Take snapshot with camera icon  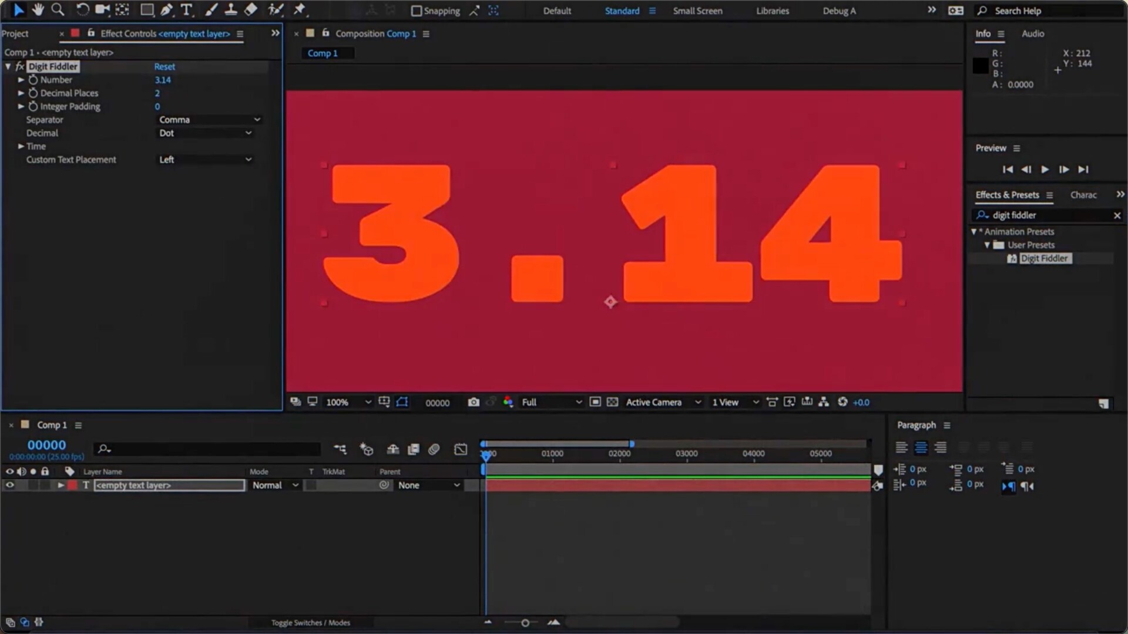pyautogui.click(x=474, y=402)
